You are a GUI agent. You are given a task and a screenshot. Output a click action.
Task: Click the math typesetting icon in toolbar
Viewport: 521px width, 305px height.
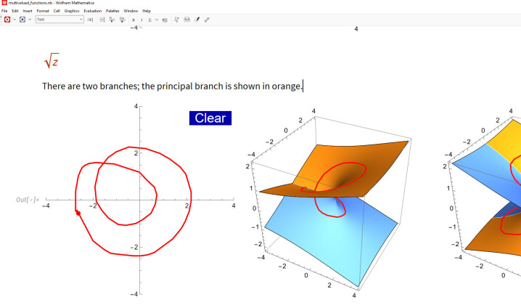pyautogui.click(x=176, y=19)
